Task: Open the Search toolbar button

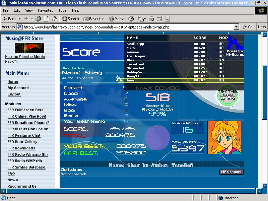Action: tap(71, 19)
